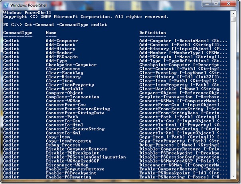Click 'Disable-WSManCredSSP' in the Name column
The width and height of the screenshot is (241, 184).
pyautogui.click(x=72, y=161)
